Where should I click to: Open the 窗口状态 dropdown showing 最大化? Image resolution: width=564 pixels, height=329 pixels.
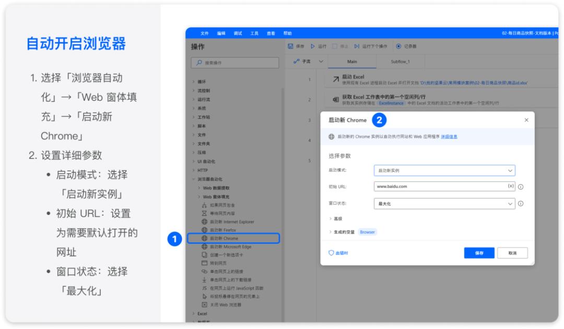[444, 204]
